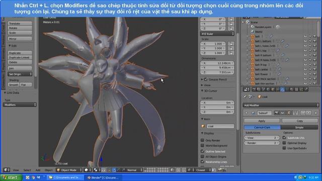Toggle Grease Pencil panel checkbox
This screenshot has width=322, height=181.
(206, 79)
